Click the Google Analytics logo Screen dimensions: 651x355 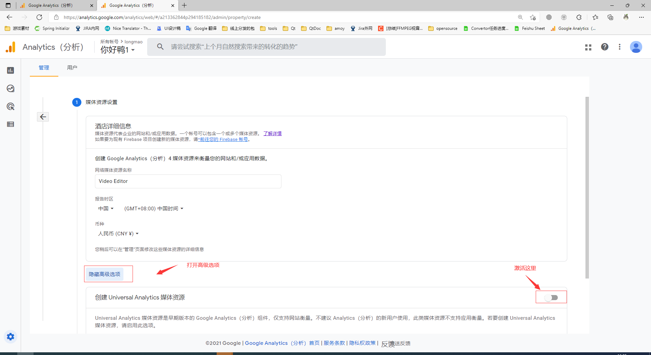[x=11, y=47]
